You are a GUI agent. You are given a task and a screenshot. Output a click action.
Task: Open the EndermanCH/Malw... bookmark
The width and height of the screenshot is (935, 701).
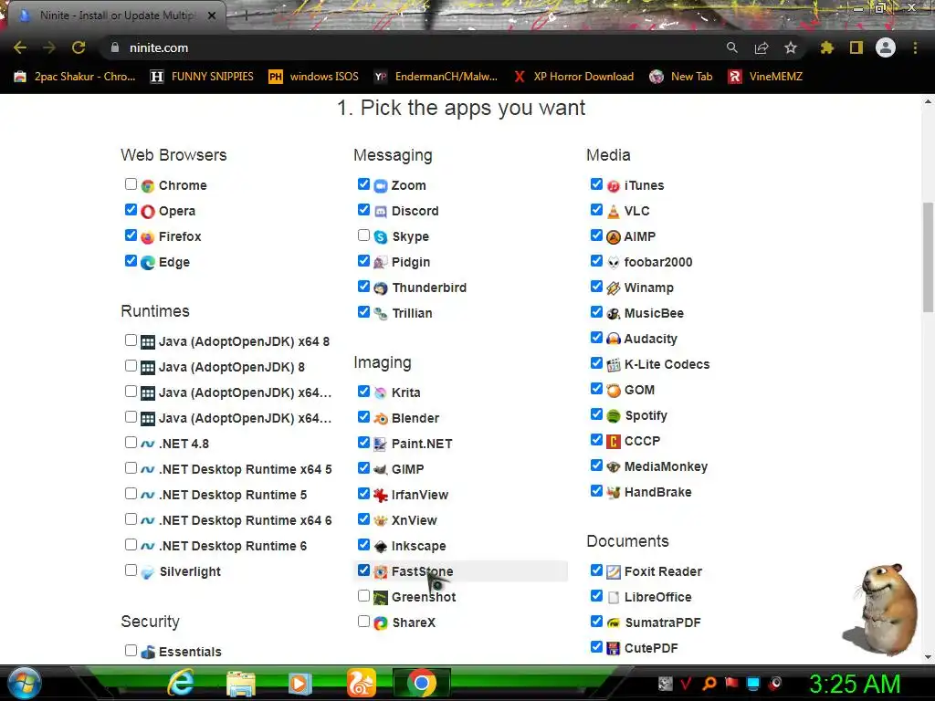pos(436,77)
